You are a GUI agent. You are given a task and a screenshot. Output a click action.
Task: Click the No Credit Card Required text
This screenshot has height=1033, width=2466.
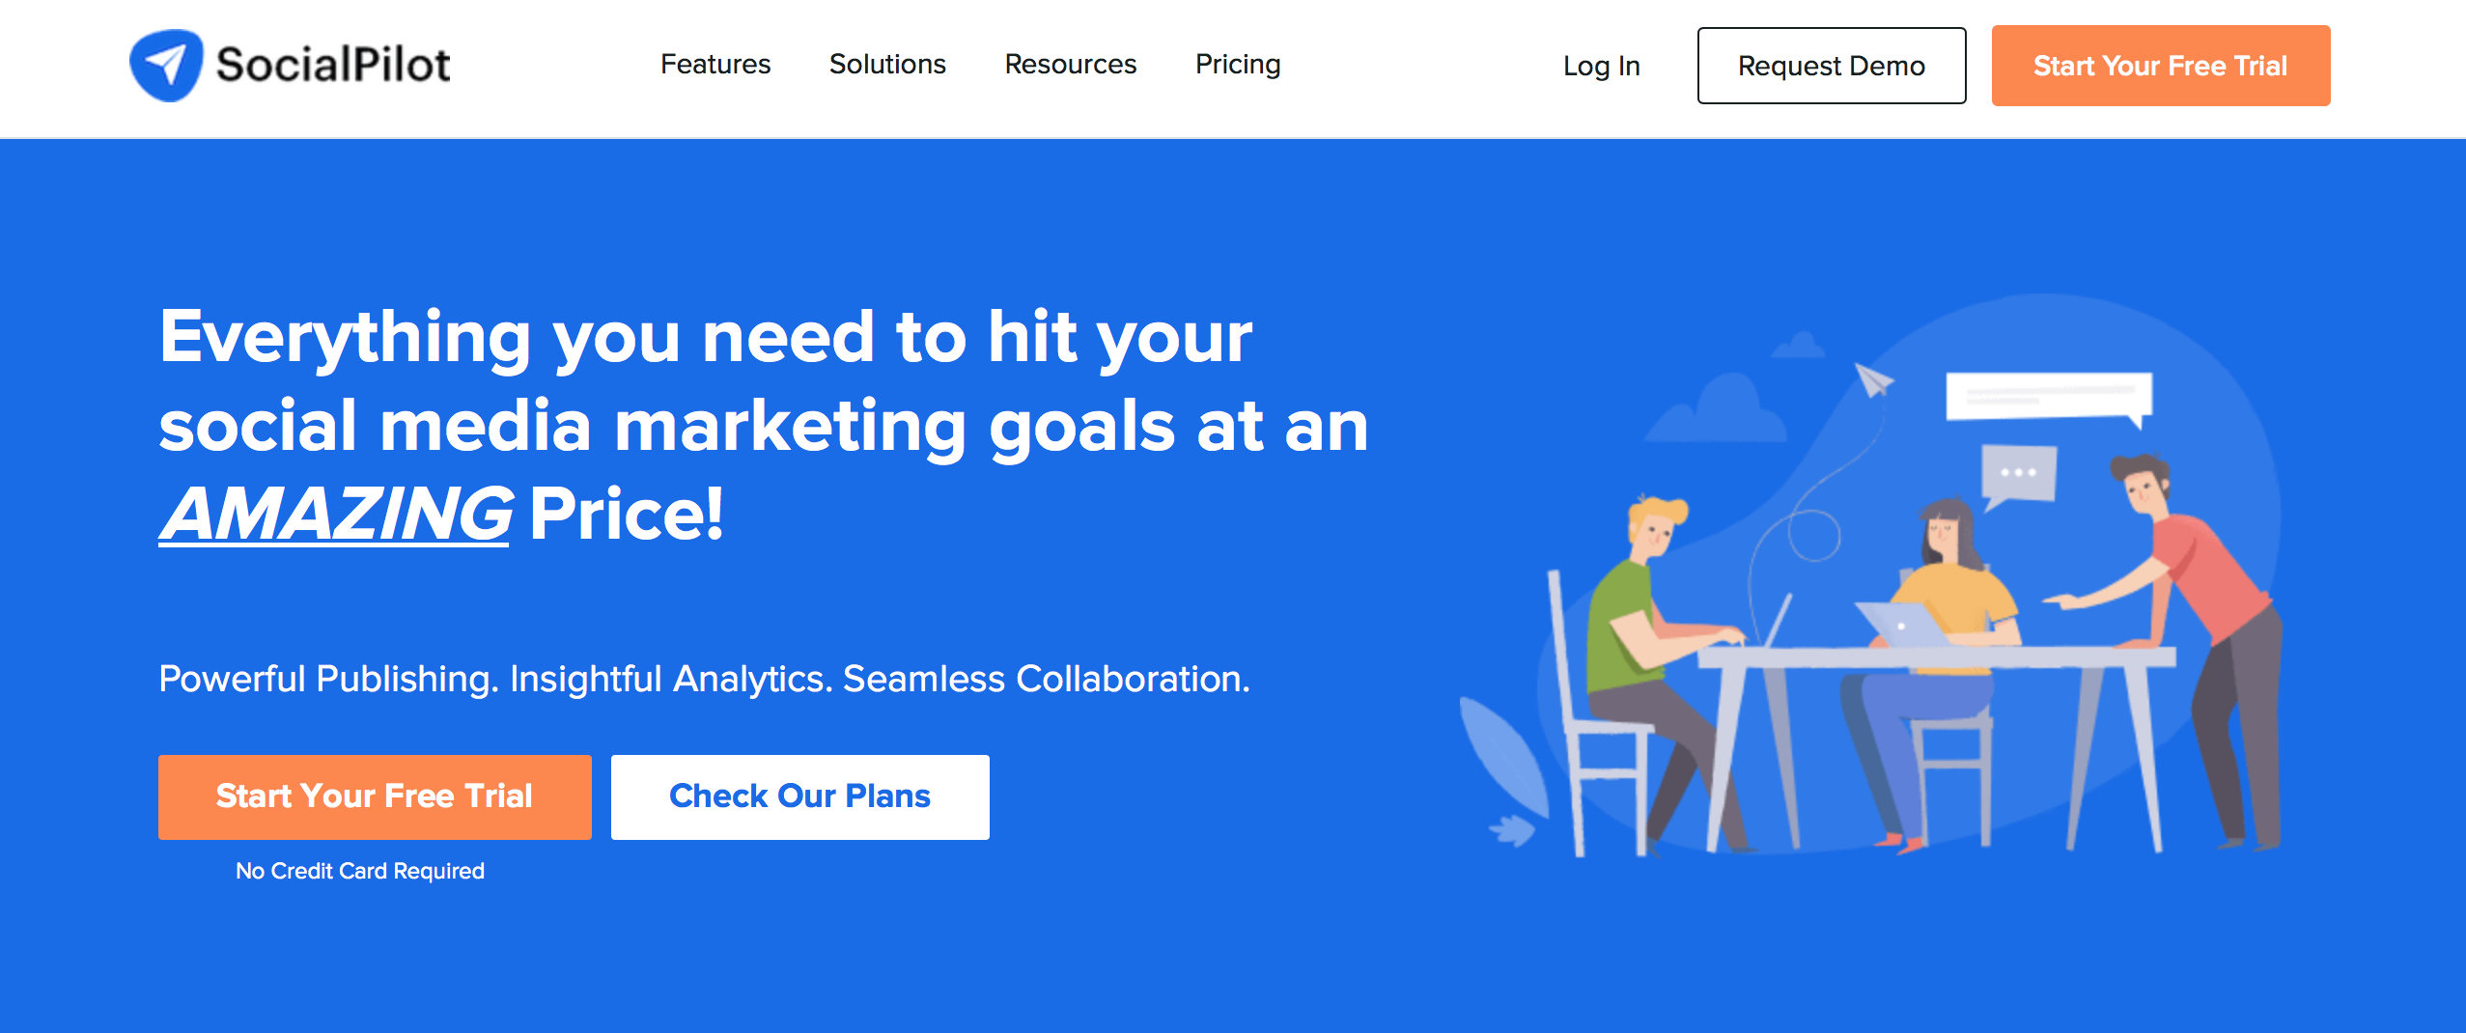[x=360, y=871]
